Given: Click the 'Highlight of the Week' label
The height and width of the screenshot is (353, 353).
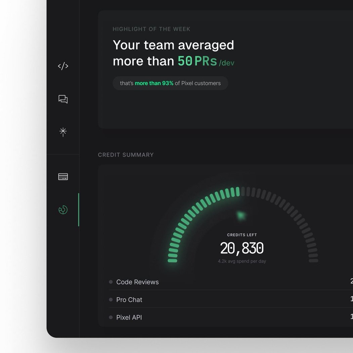Looking at the screenshot, I should pyautogui.click(x=151, y=29).
